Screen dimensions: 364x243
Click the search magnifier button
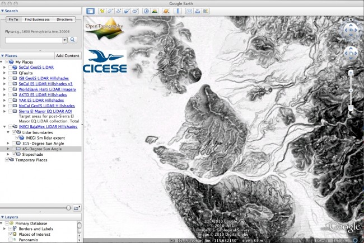point(73,40)
